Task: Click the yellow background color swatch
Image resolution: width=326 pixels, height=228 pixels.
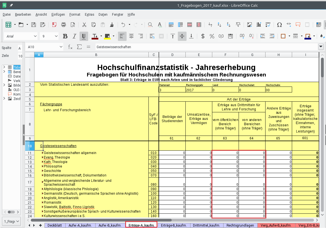Action: point(107,36)
